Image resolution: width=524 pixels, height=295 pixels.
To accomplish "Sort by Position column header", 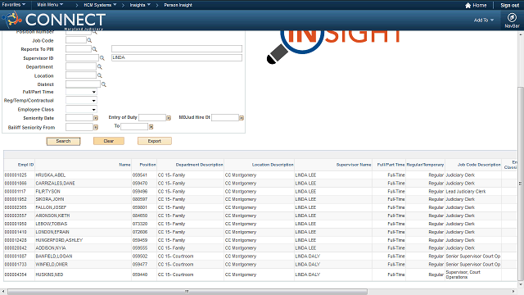I will click(147, 165).
